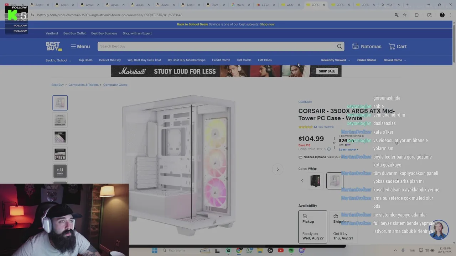Click Learn more about Zip payments

[x=348, y=150]
